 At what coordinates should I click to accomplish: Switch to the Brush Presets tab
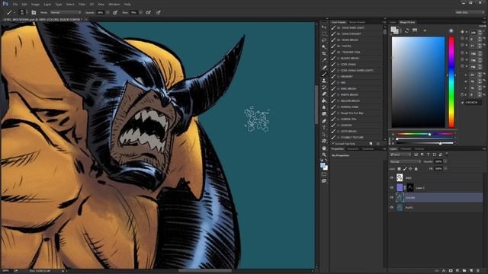click(357, 22)
